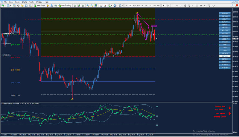Screen dimensions: 239x137
Task: Click the New Order button
Action: tap(39, 5)
